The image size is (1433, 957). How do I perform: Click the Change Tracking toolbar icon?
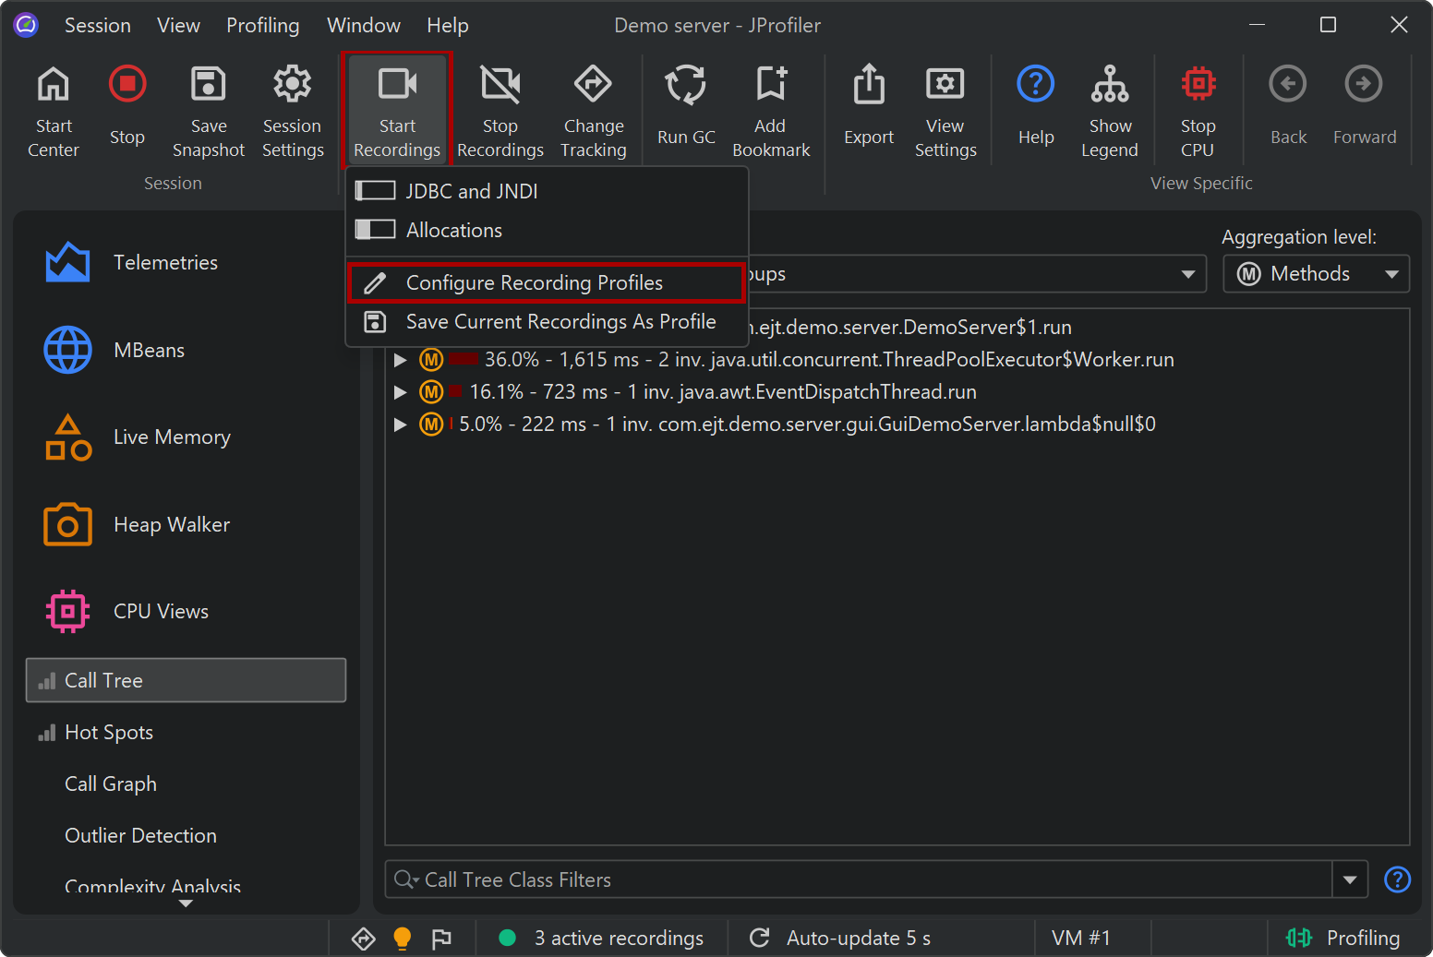pos(593,85)
